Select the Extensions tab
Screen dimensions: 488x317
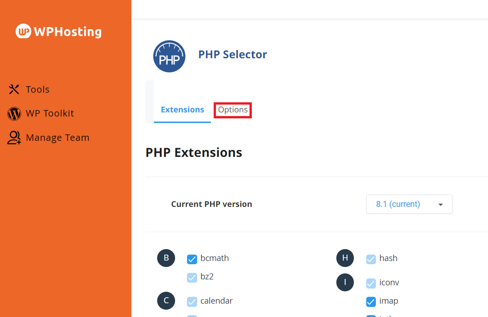182,110
